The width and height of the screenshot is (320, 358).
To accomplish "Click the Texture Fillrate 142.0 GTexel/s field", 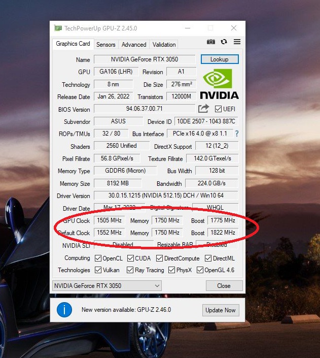I will pos(212,158).
